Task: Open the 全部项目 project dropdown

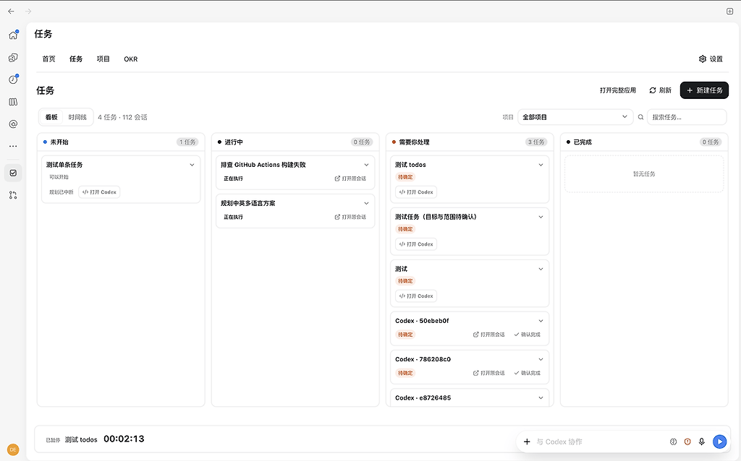Action: click(575, 117)
